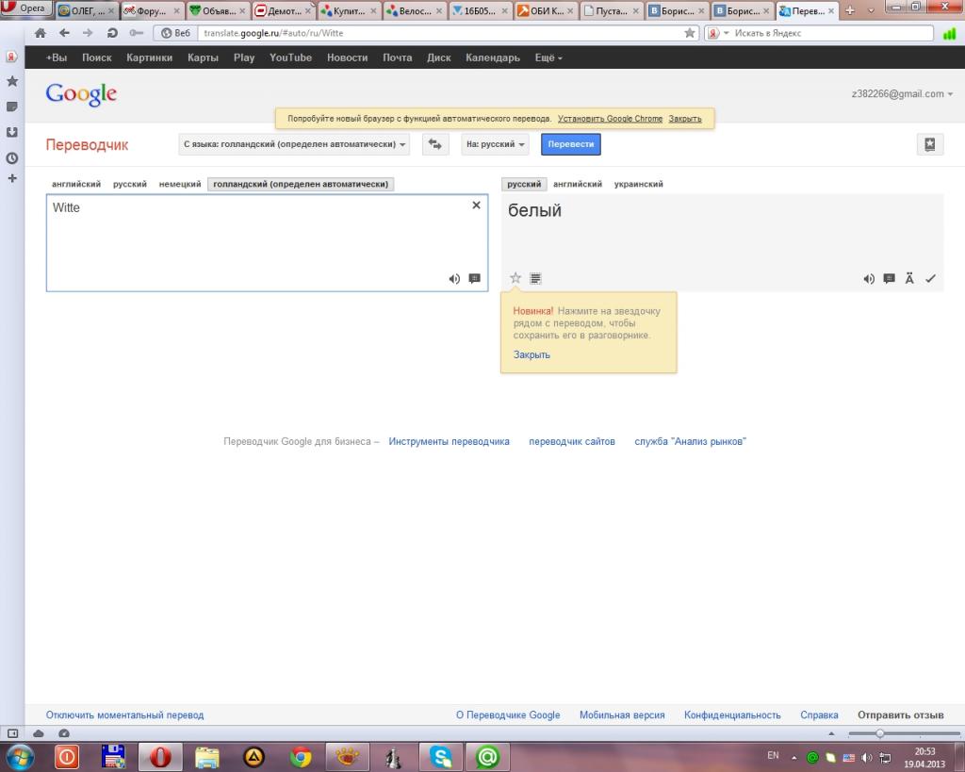Star the translation белый for phrasebook
The width and height of the screenshot is (965, 772).
[515, 278]
